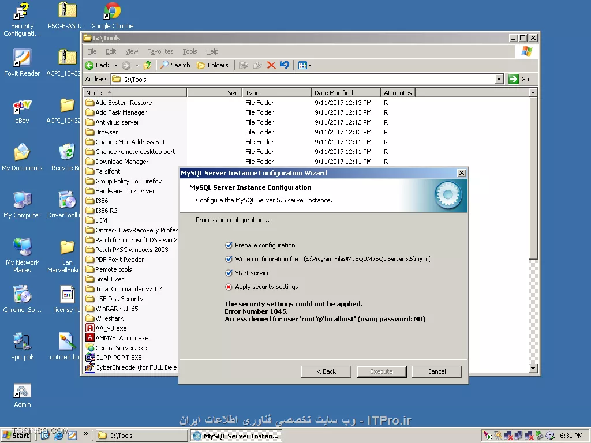Click the Back arrow in Explorer toolbar
591x443 pixels.
tap(97, 65)
